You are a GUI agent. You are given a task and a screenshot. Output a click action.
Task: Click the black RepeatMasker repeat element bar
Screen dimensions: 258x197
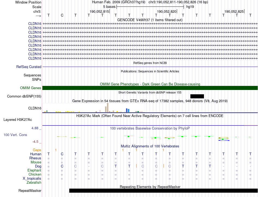tap(163, 190)
